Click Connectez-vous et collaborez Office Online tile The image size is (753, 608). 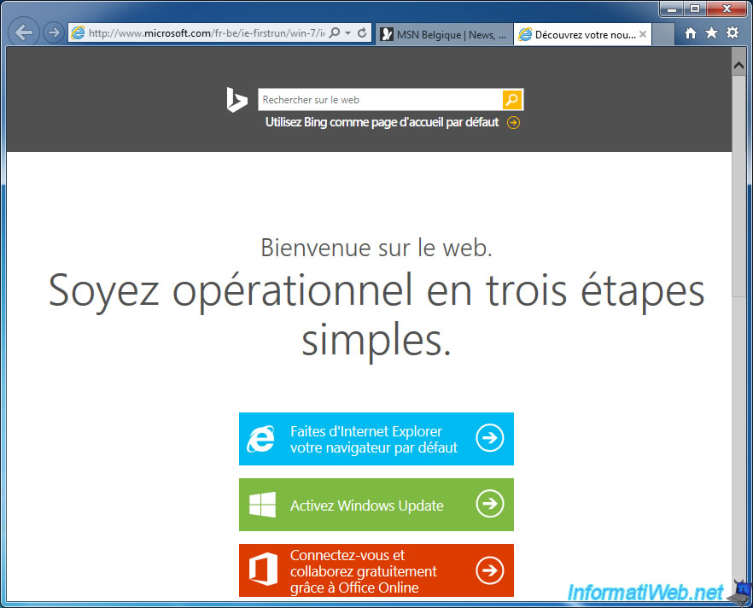click(x=376, y=570)
